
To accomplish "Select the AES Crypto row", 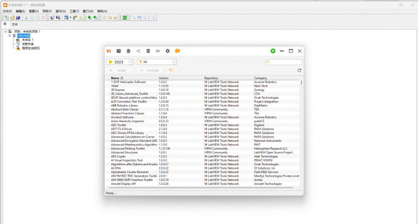I will point(203,156).
